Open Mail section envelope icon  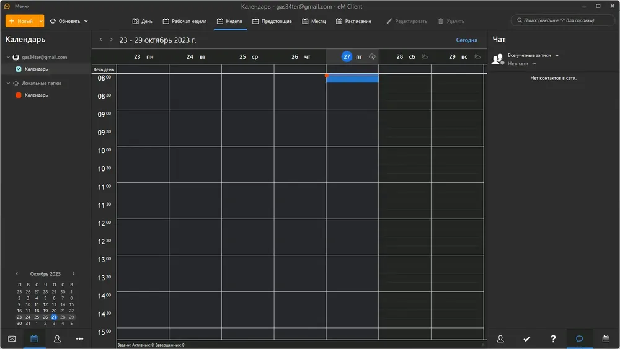coord(12,338)
